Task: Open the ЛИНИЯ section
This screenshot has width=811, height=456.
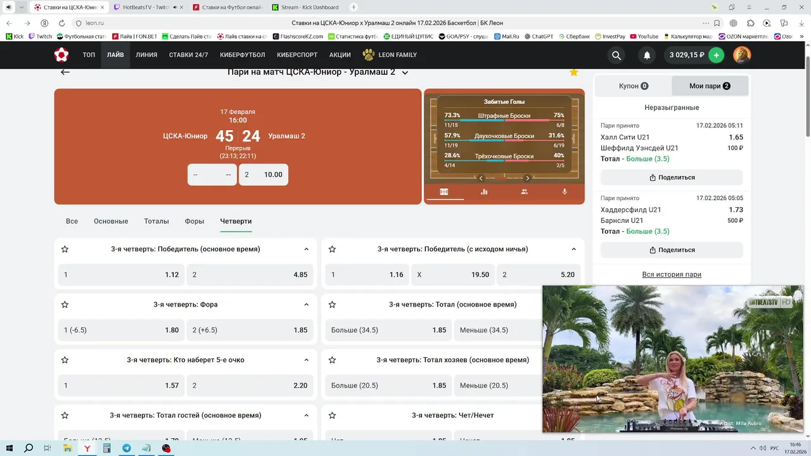Action: tap(146, 55)
